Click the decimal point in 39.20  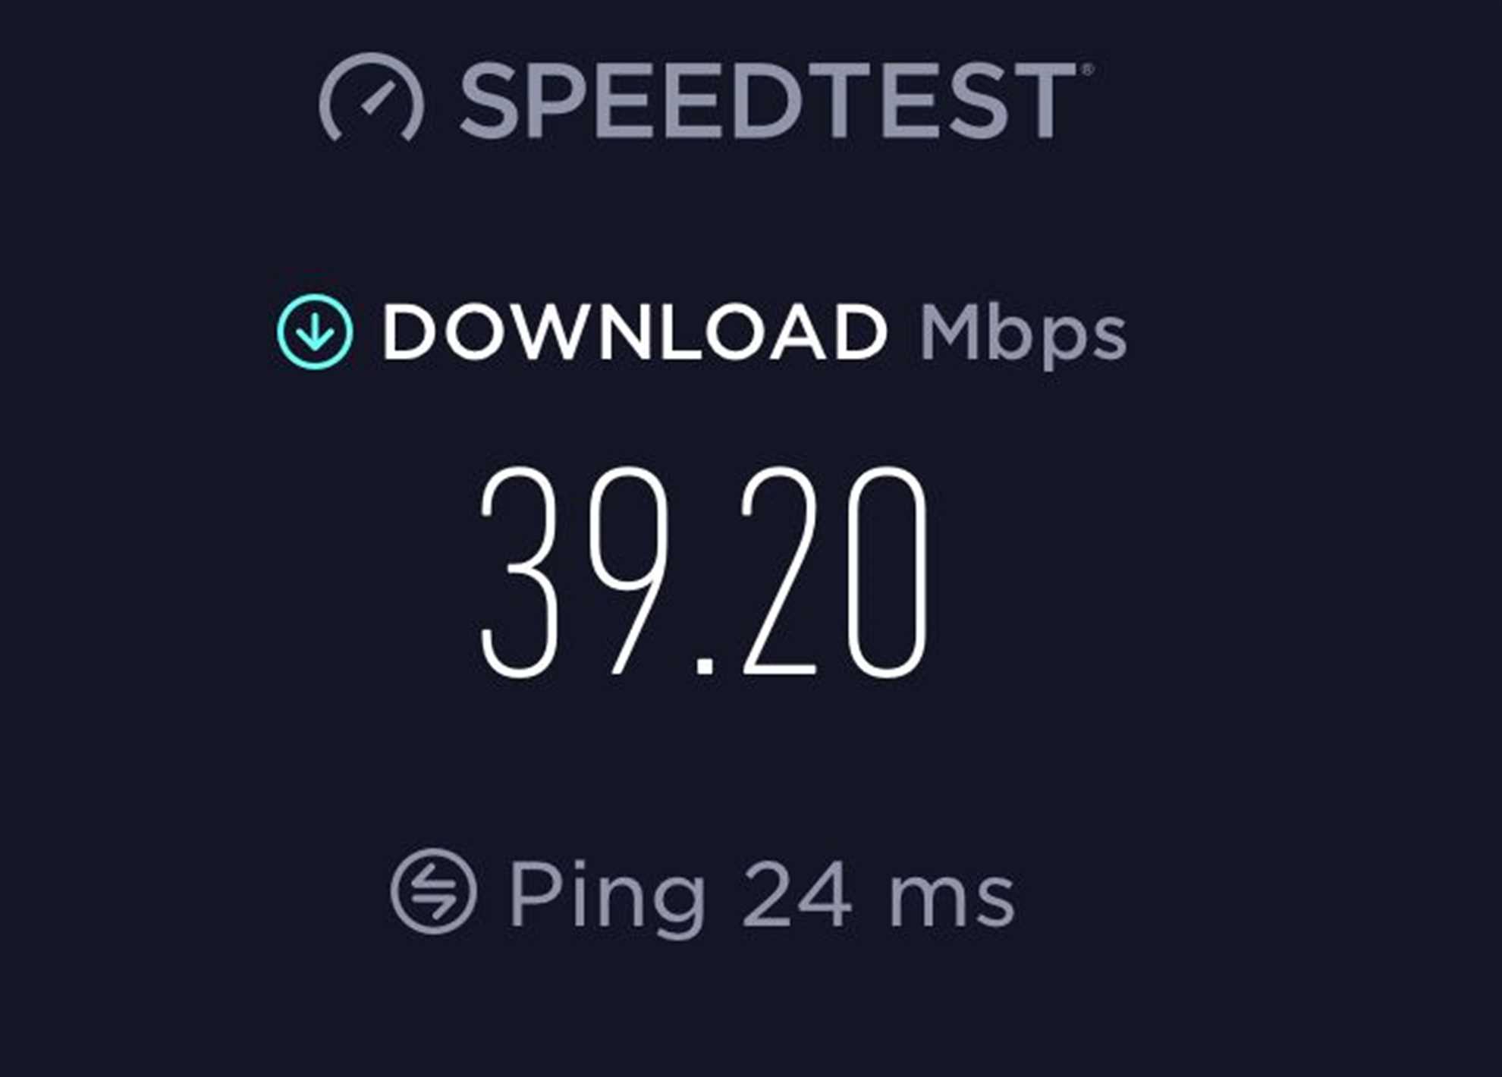(x=705, y=665)
